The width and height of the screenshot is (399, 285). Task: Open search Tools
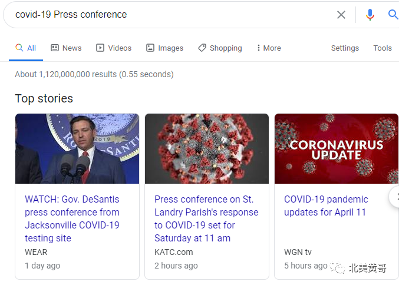coord(382,48)
